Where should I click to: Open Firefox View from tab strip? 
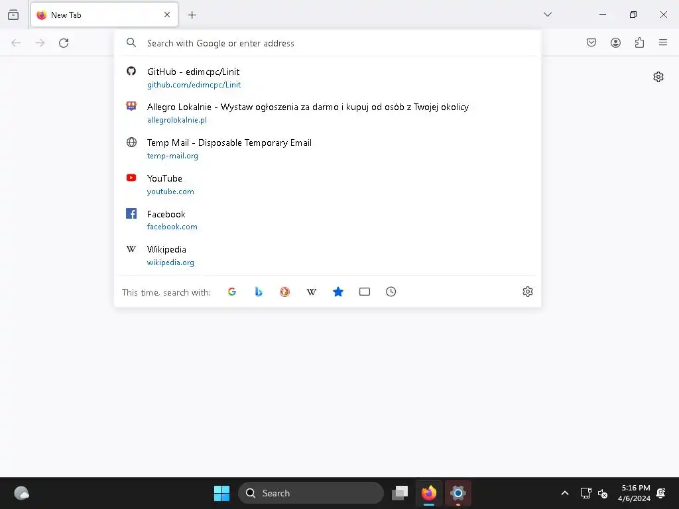(x=13, y=15)
